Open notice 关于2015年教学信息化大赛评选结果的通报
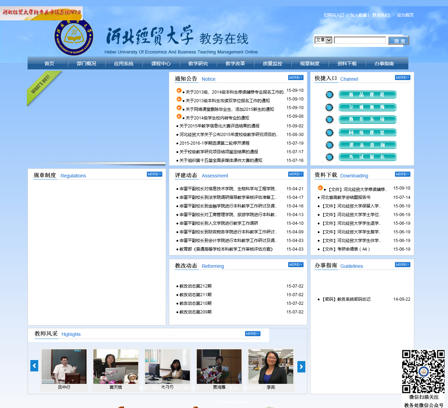This screenshot has width=448, height=408. coord(220,126)
